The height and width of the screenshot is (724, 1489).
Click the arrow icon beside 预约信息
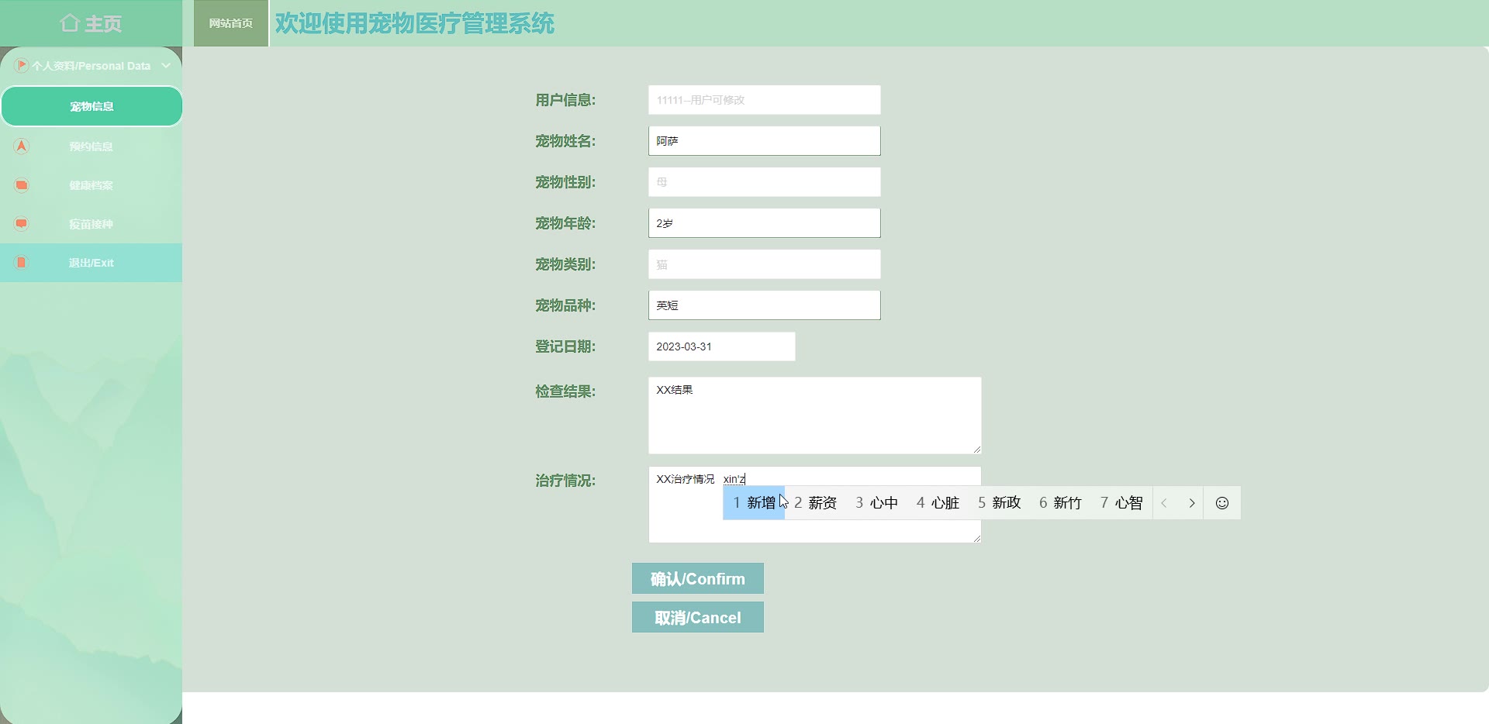click(x=22, y=146)
